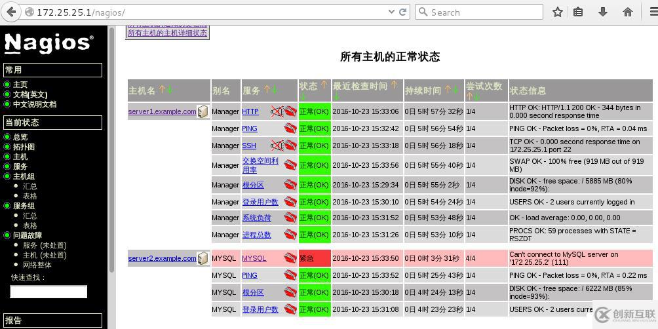Screen dimensions: 658x329
Task: Bookmark this page with the star icon
Action: 557,12
